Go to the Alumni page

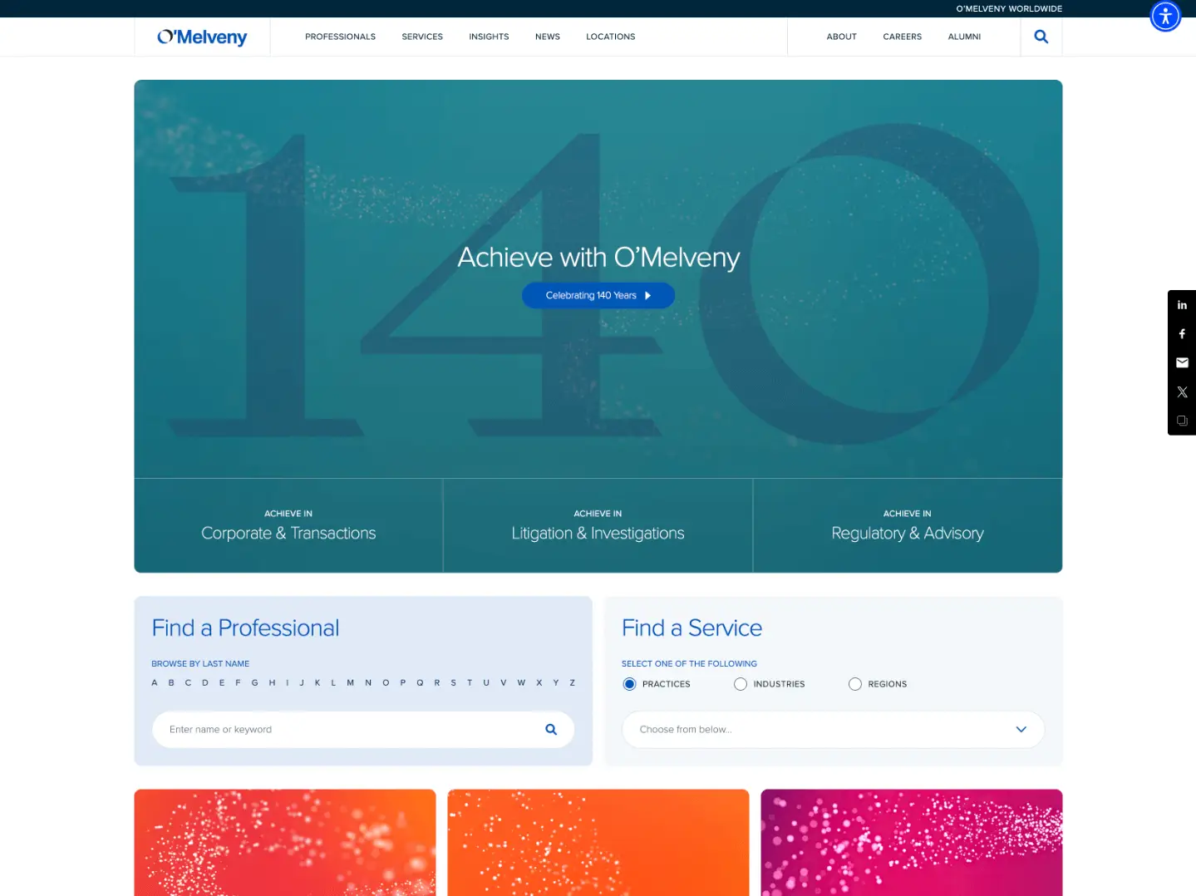(x=964, y=37)
